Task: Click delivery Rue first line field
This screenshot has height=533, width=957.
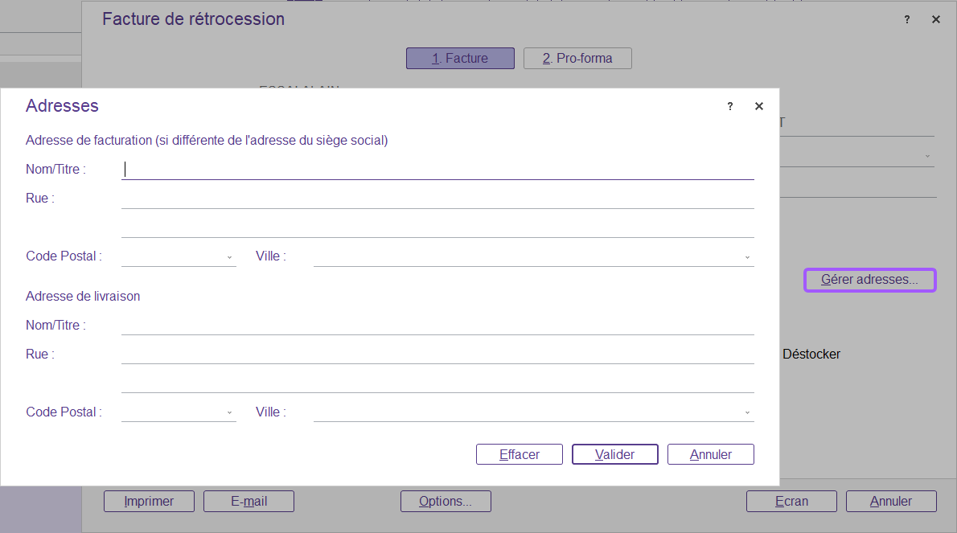Action: pos(437,355)
